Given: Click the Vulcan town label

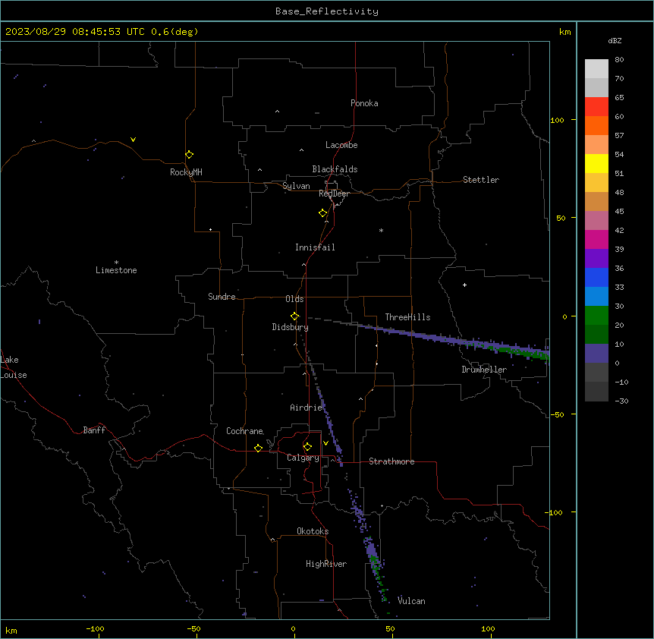Looking at the screenshot, I should 411,601.
